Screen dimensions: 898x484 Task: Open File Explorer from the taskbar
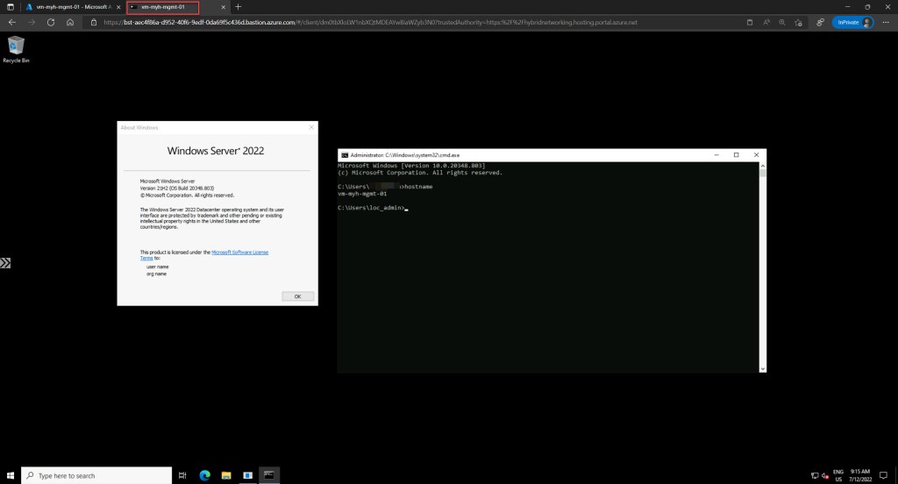click(x=226, y=475)
